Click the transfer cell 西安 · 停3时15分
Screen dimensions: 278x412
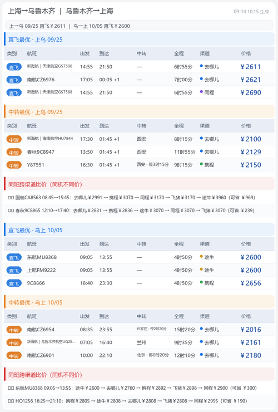[152, 164]
